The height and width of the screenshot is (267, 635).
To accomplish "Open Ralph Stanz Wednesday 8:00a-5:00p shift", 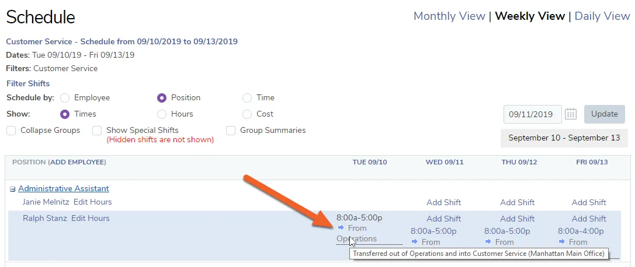I will pyautogui.click(x=433, y=231).
